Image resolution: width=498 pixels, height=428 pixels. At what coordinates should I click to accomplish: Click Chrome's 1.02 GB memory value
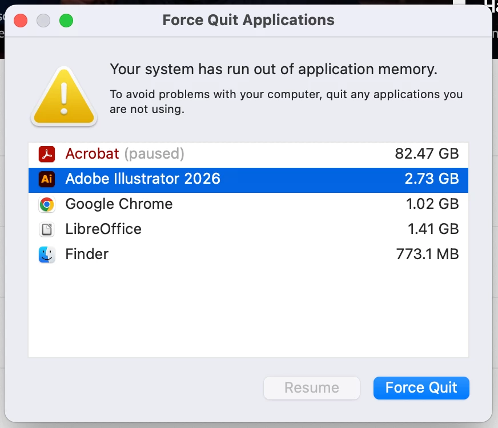432,204
